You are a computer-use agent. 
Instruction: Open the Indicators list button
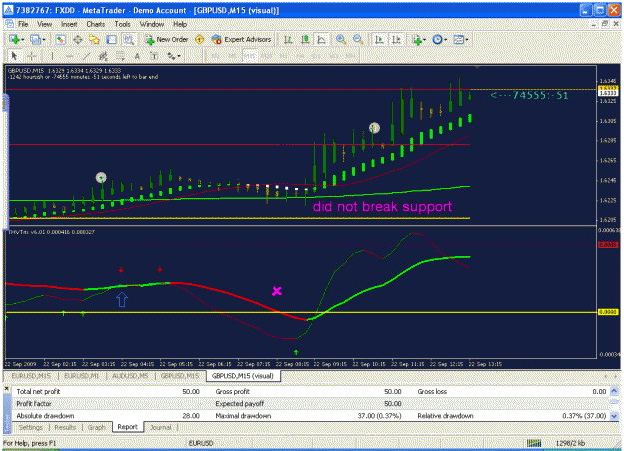pos(417,39)
